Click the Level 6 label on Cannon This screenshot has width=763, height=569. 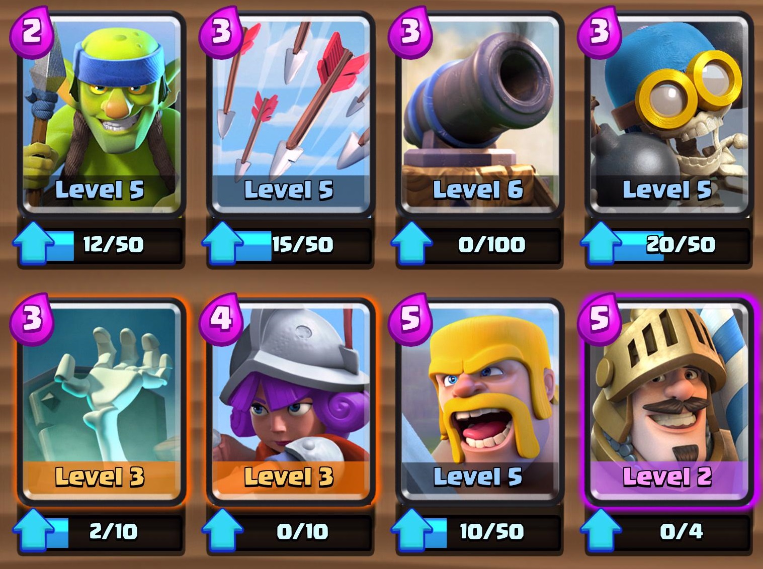click(x=478, y=190)
